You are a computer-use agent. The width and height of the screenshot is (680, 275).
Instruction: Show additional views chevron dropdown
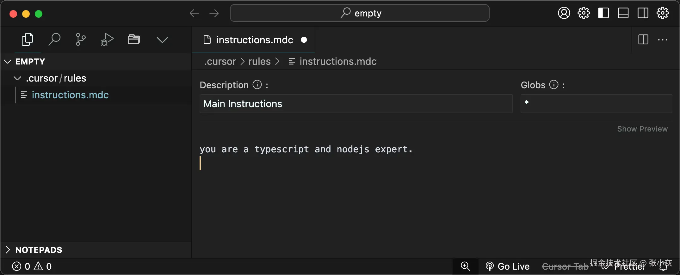(162, 40)
